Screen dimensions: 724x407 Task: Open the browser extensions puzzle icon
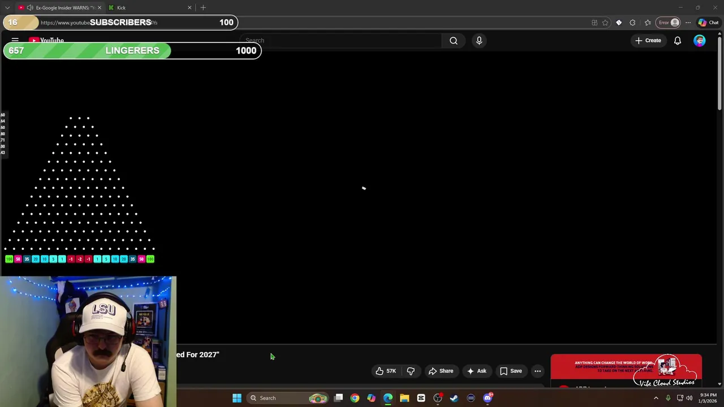point(632,23)
